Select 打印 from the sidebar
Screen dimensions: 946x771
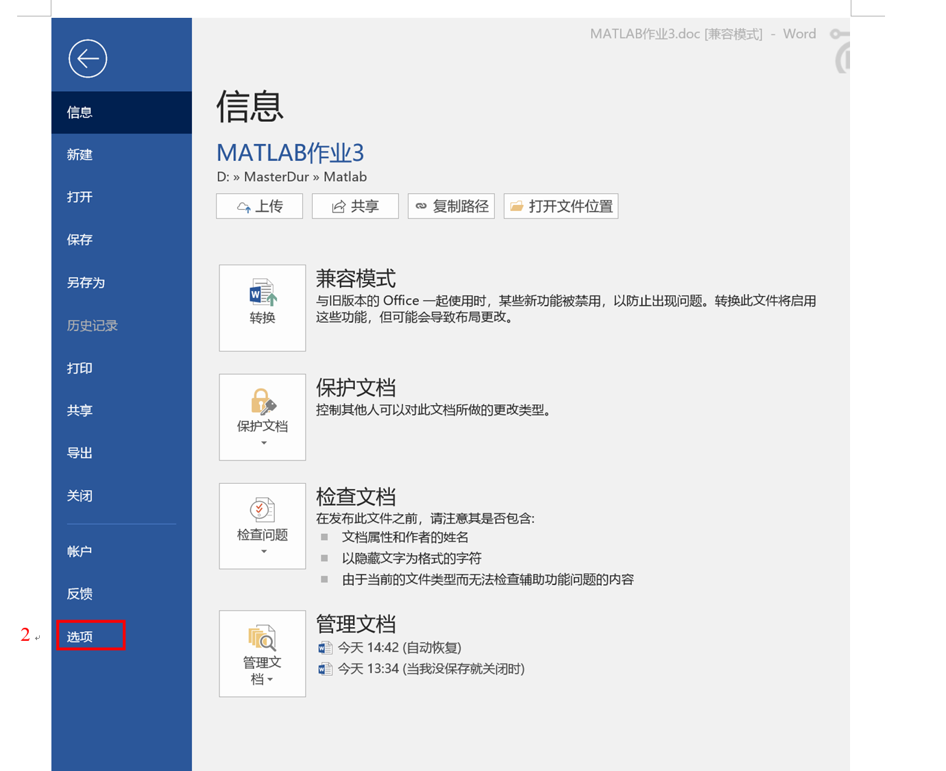(x=79, y=368)
